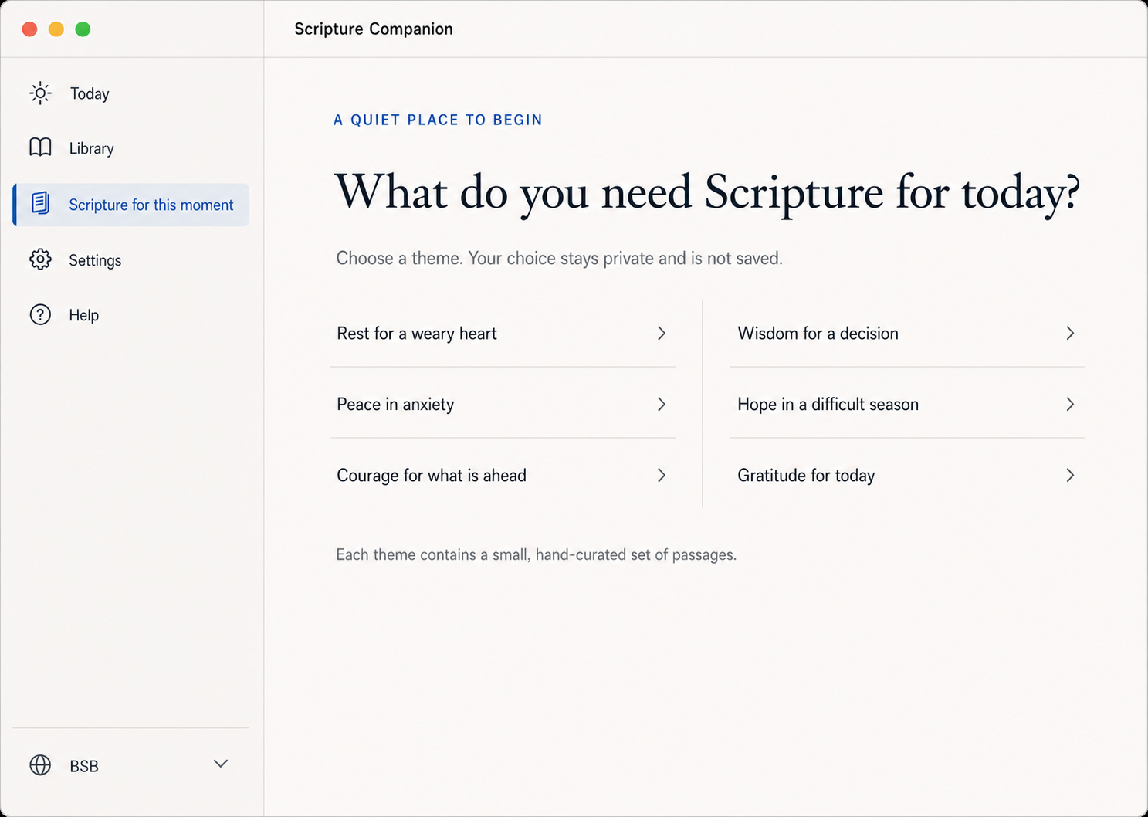The height and width of the screenshot is (817, 1148).
Task: Choose the Peace in anxiety theme
Action: click(x=503, y=405)
